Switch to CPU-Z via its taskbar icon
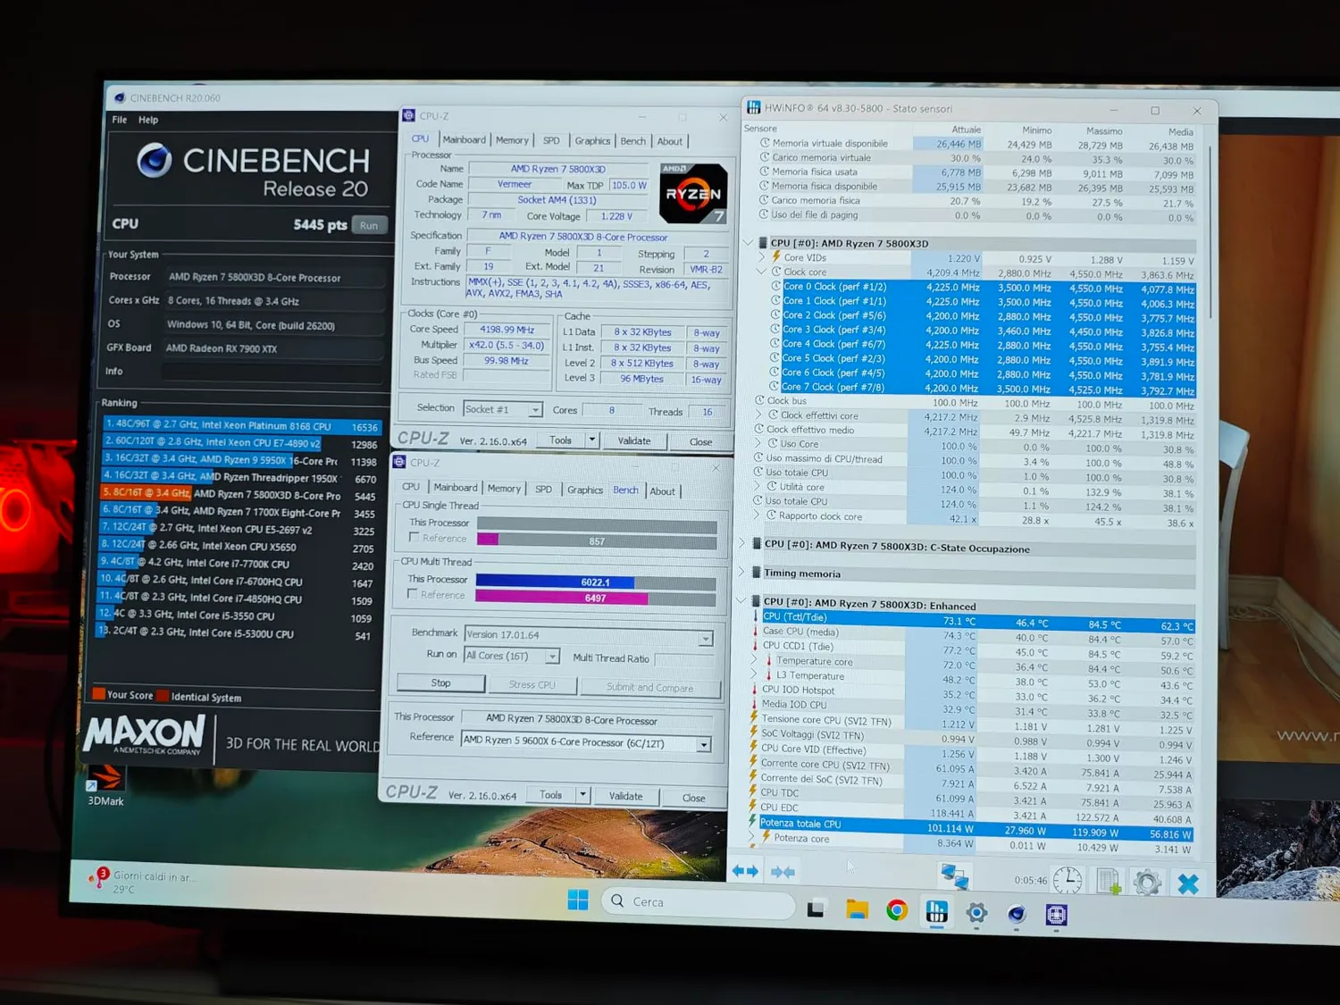Screen dimensions: 1340x1005 coord(1056,915)
